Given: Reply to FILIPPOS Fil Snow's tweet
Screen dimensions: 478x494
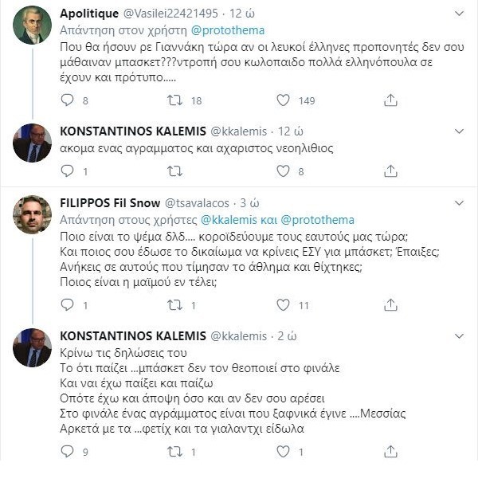Looking at the screenshot, I should (x=68, y=304).
